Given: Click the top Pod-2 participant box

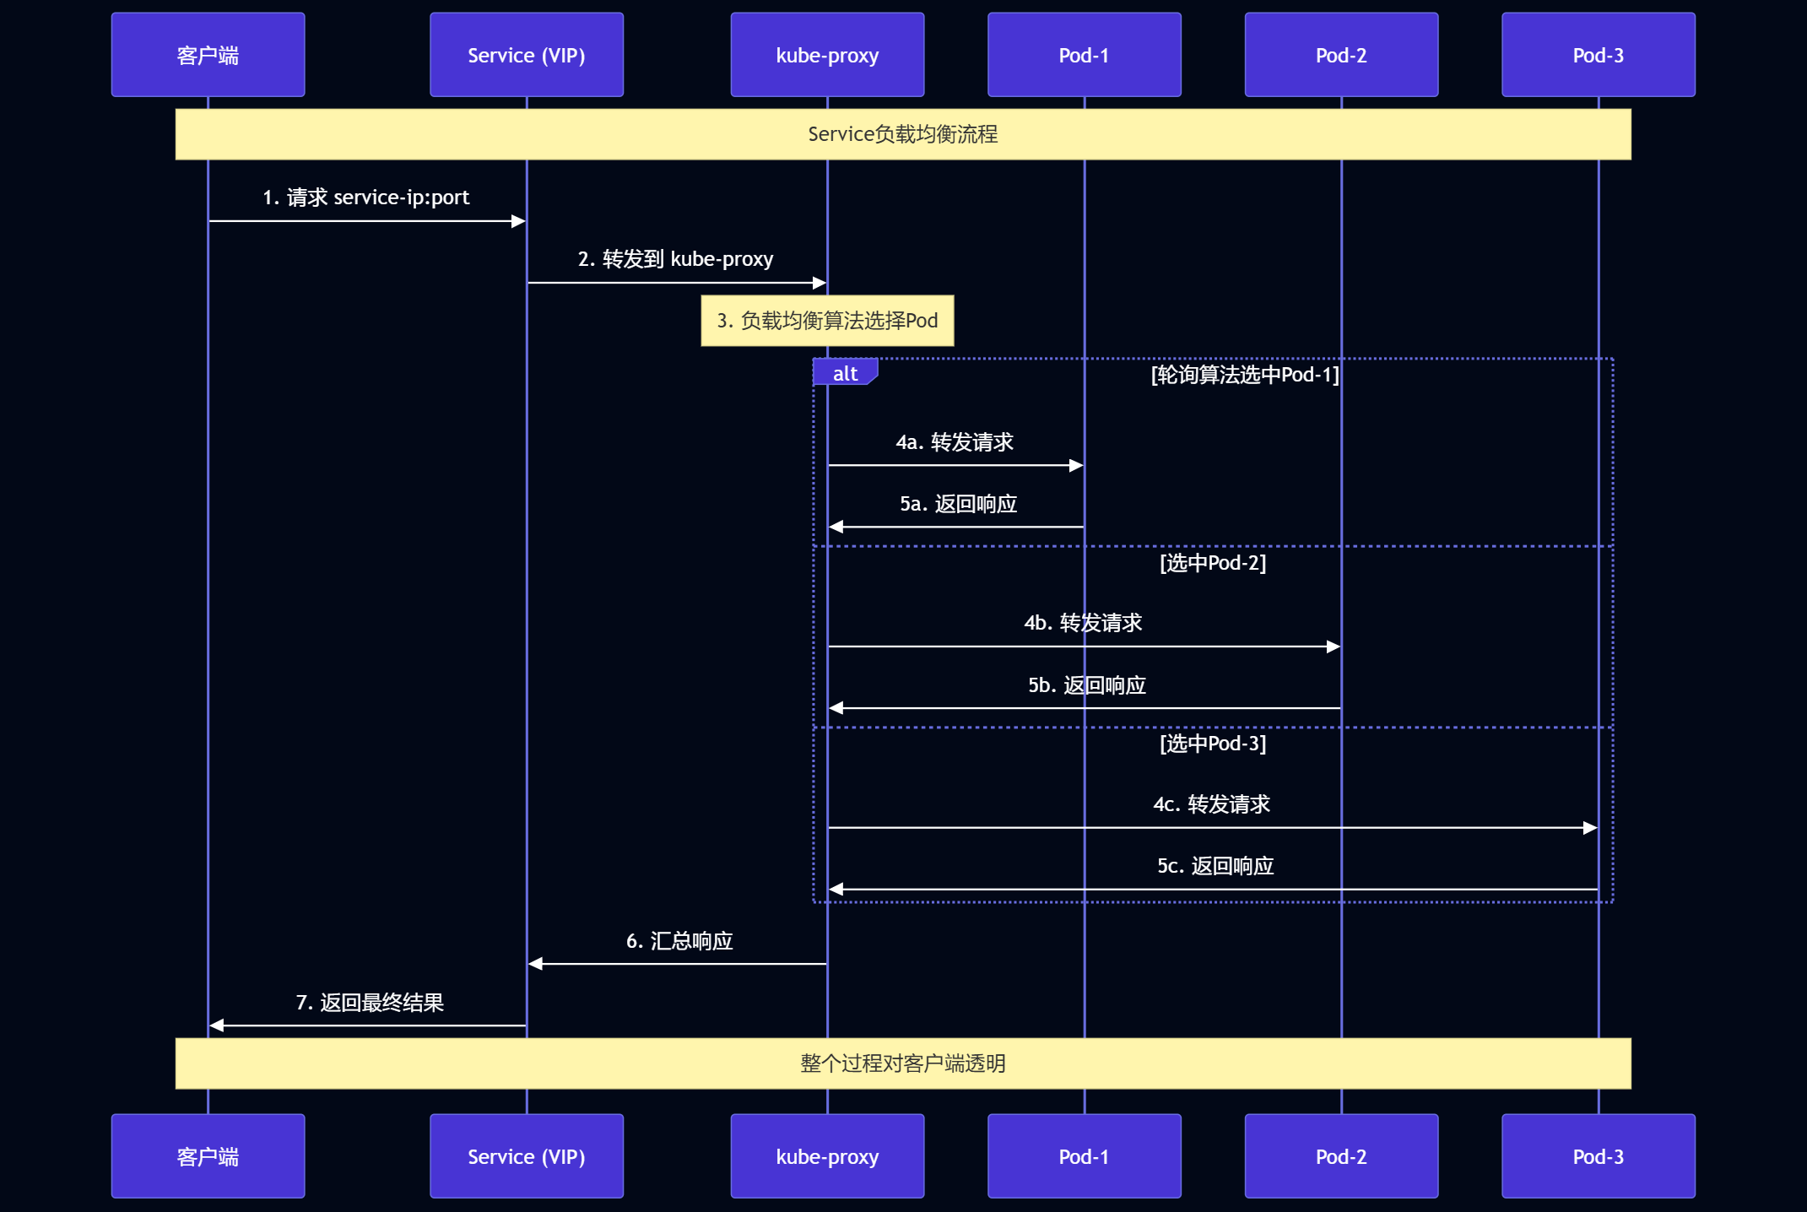Looking at the screenshot, I should (1340, 55).
